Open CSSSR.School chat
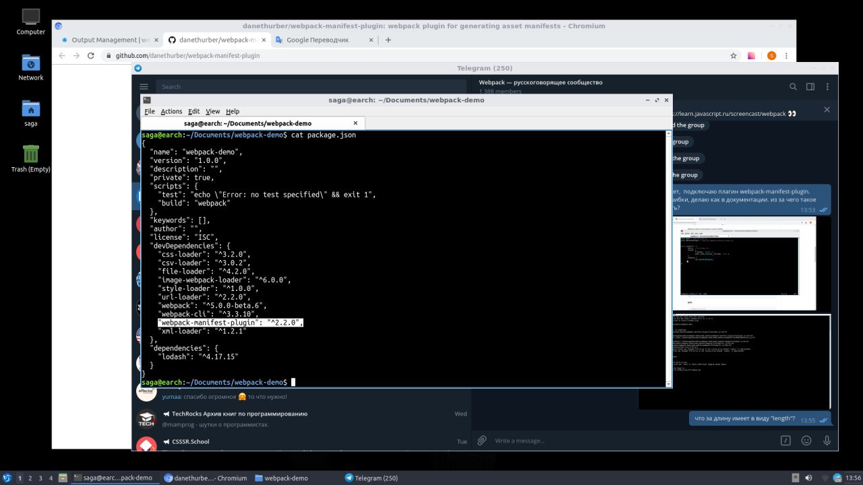Image resolution: width=863 pixels, height=485 pixels. tap(301, 443)
